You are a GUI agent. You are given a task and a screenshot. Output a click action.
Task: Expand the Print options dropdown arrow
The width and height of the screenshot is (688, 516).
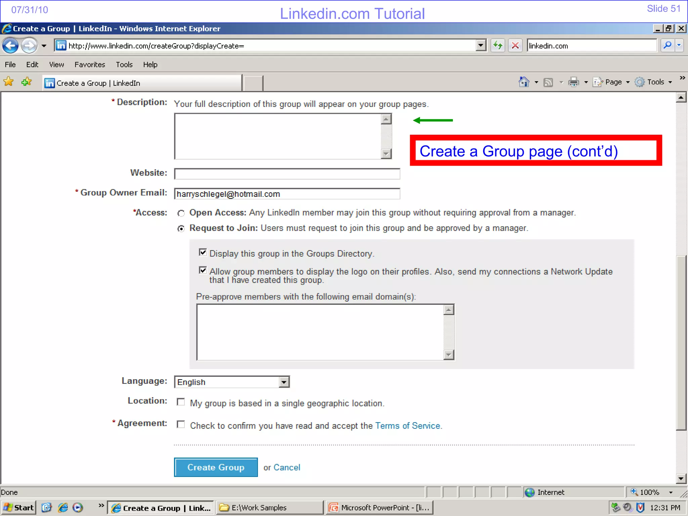586,82
